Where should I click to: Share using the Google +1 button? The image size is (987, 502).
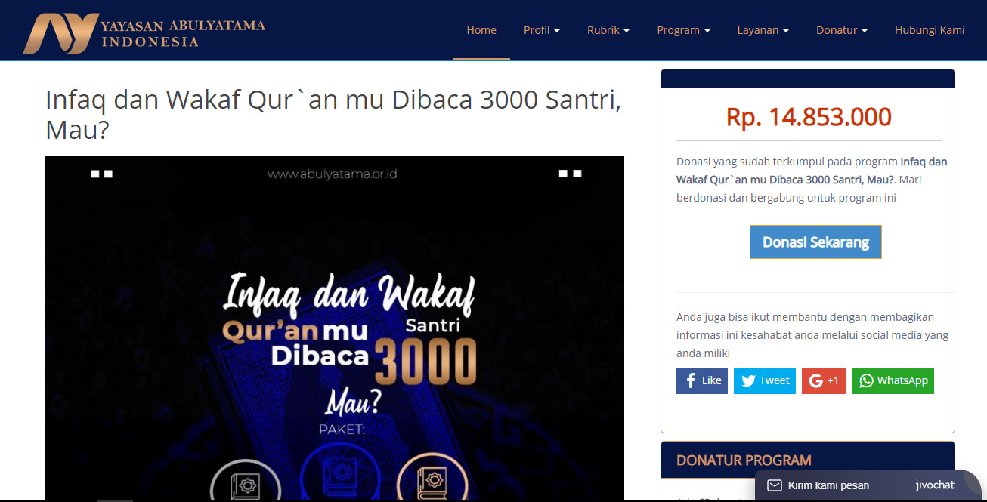tap(824, 380)
